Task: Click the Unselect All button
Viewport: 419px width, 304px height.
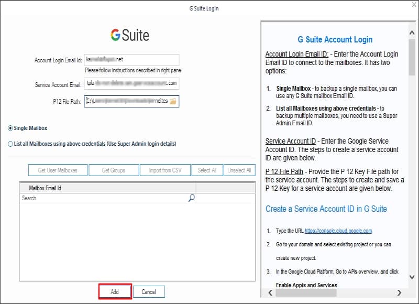Action: (239, 170)
